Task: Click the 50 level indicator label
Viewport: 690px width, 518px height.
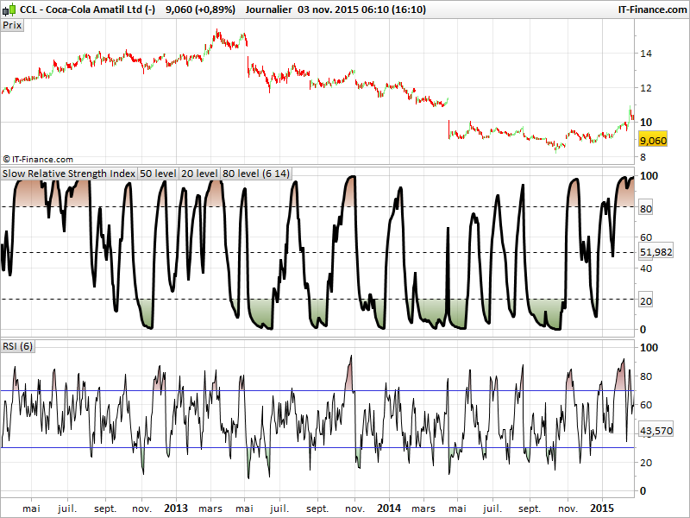Action: point(158,174)
